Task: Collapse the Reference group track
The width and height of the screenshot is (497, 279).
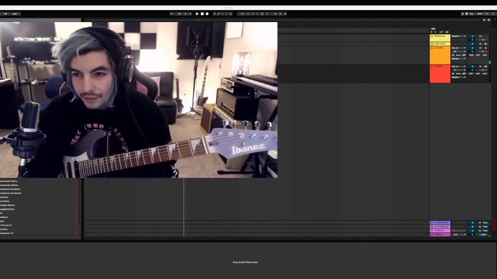Action: pos(432,36)
